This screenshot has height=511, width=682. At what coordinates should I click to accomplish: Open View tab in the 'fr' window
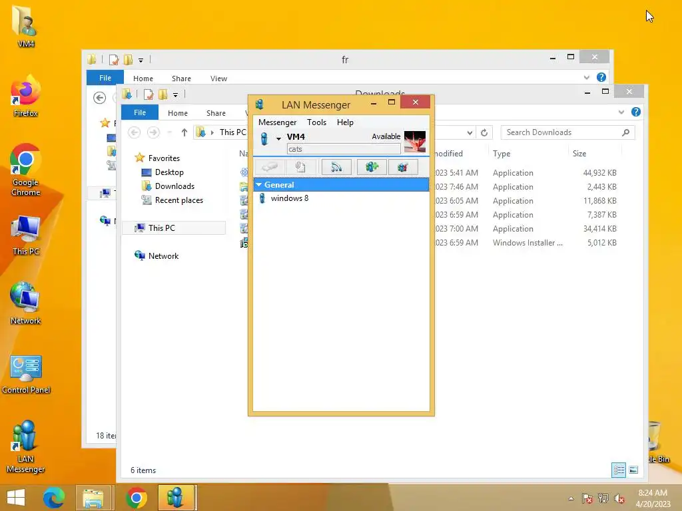pos(218,79)
